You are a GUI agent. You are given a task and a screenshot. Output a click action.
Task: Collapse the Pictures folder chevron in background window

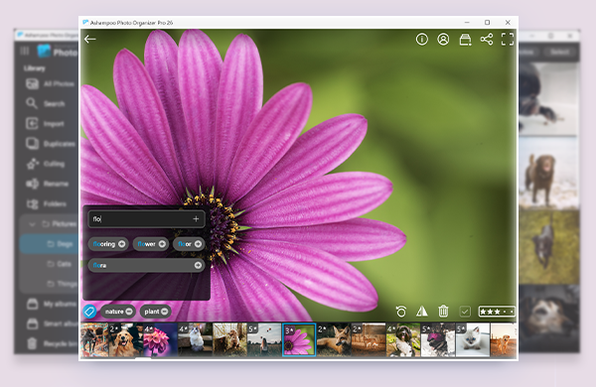pyautogui.click(x=33, y=224)
